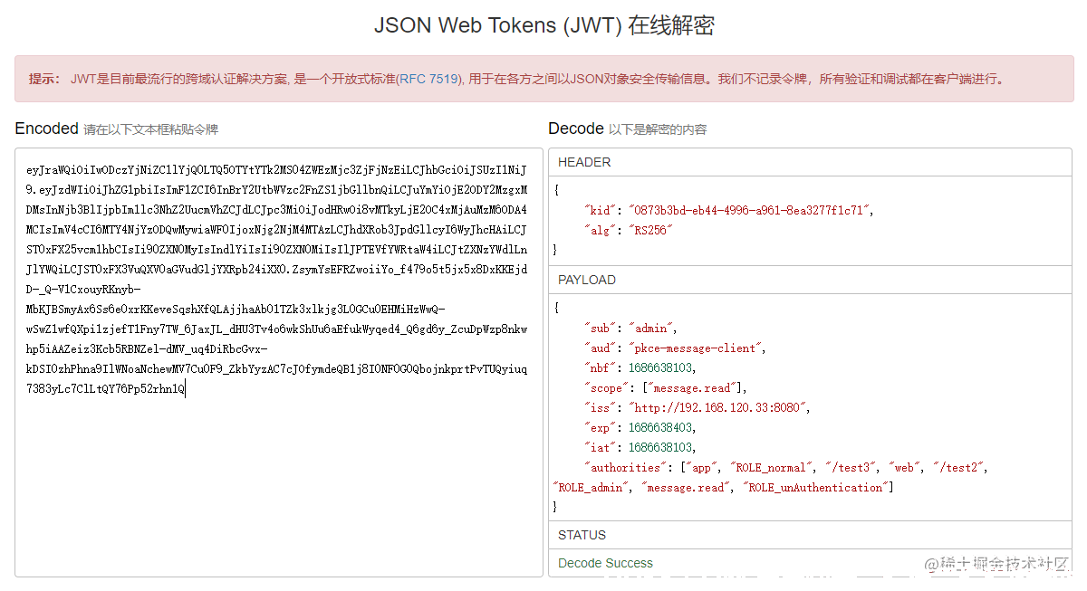Click the HEADER section title
Viewport: 1087px width, 591px height.
(584, 162)
